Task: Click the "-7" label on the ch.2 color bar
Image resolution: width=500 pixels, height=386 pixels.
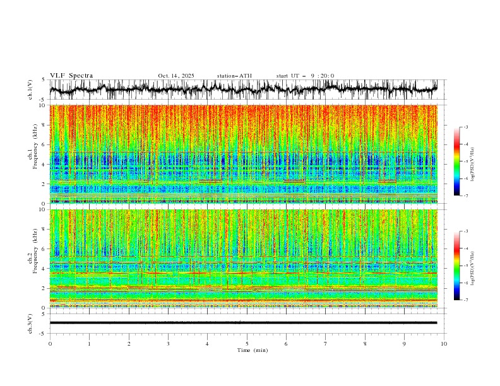Action: tap(465, 300)
